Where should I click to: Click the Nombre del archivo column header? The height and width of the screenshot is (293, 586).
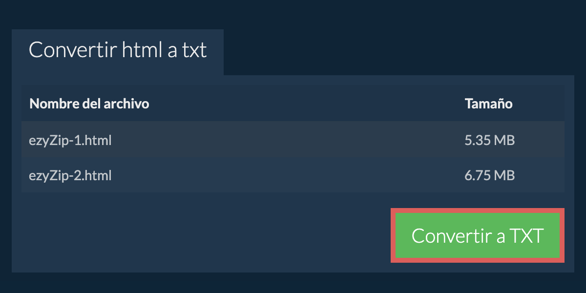pos(89,104)
